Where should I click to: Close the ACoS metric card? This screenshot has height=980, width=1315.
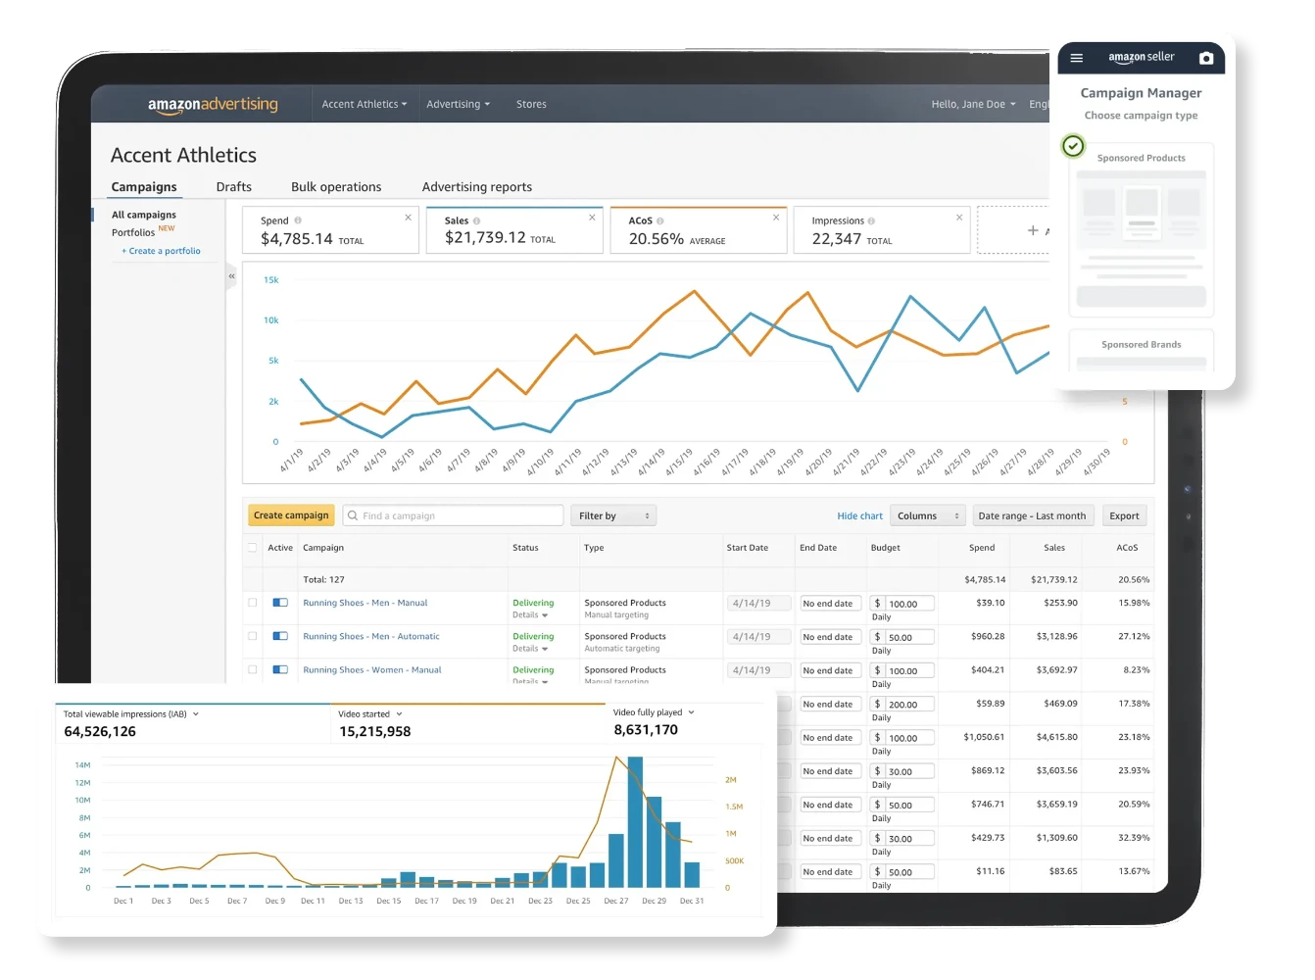776,218
